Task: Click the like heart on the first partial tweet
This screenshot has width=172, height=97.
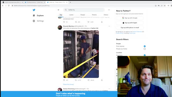Action: tap(88, 22)
